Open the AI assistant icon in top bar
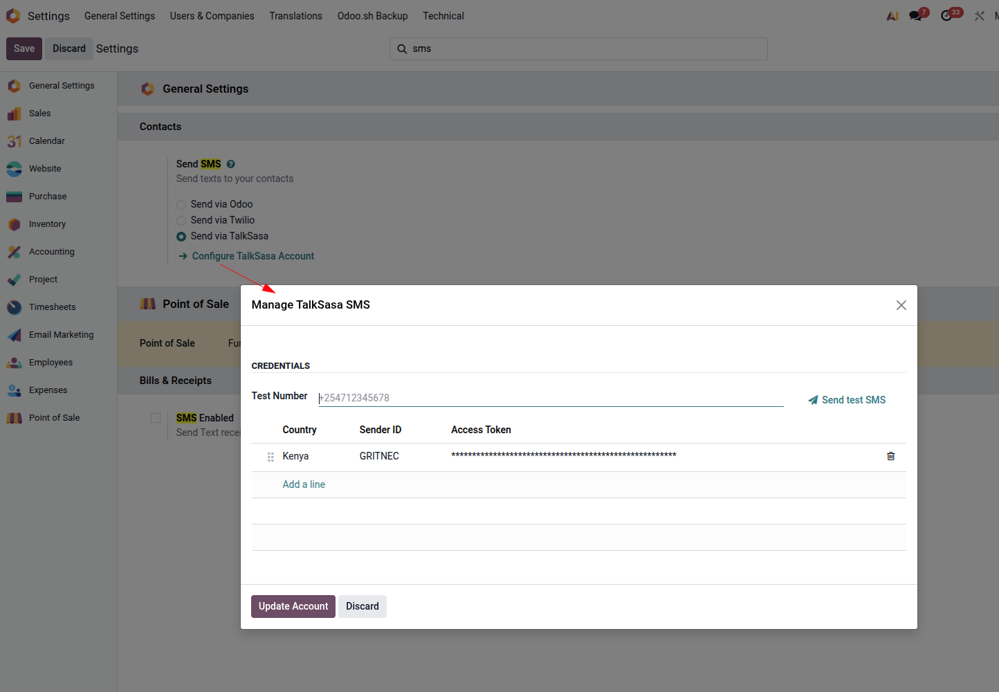This screenshot has width=999, height=692. 892,15
